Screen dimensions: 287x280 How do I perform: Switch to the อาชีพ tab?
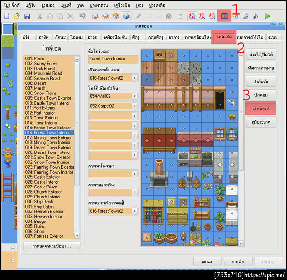pyautogui.click(x=44, y=37)
